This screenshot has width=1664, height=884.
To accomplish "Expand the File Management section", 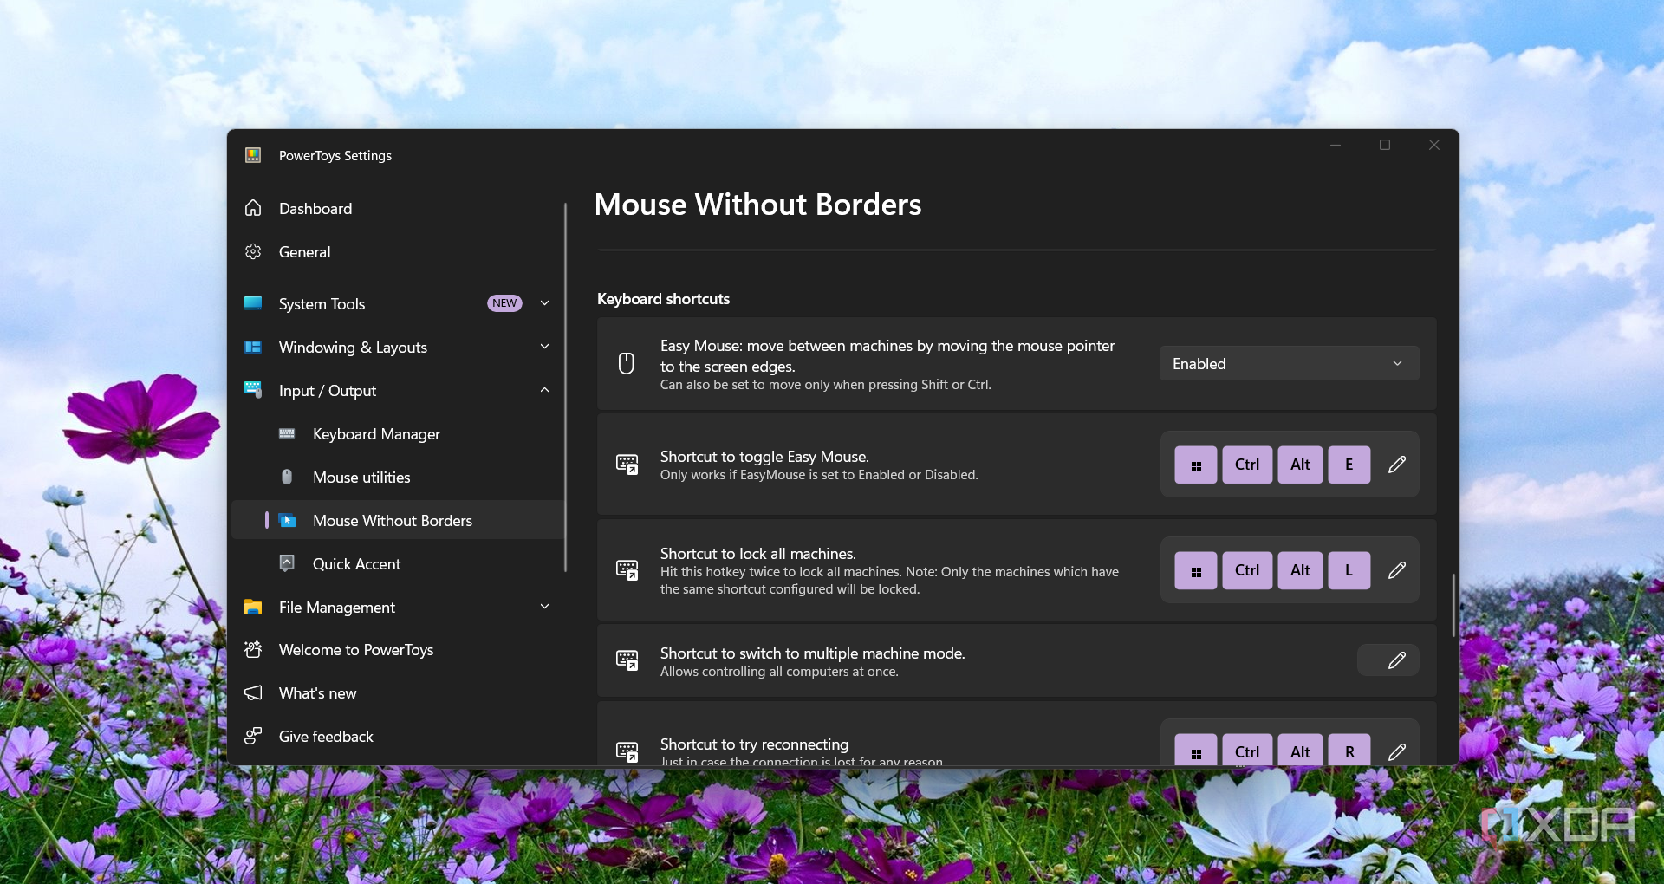I will [x=398, y=607].
